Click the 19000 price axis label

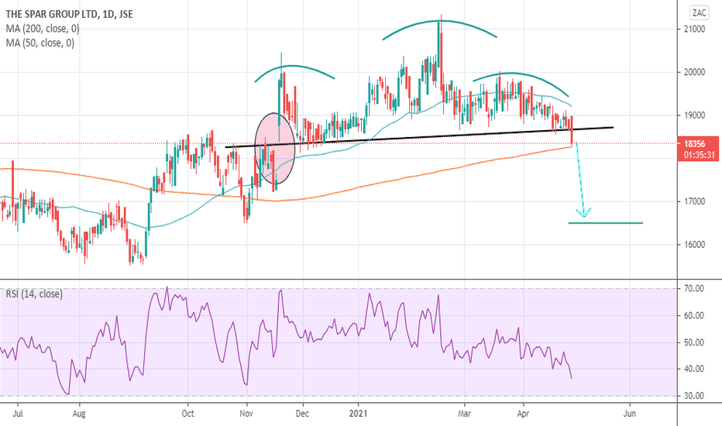point(694,115)
